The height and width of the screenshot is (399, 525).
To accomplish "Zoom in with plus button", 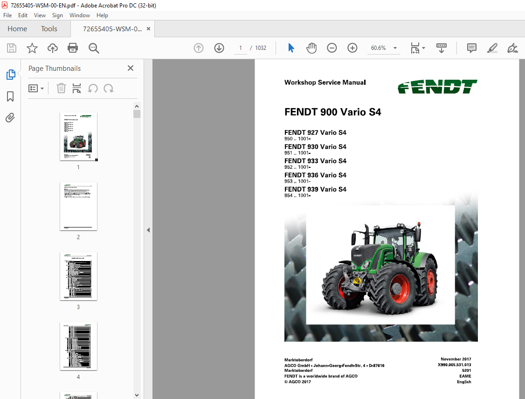I will click(352, 48).
